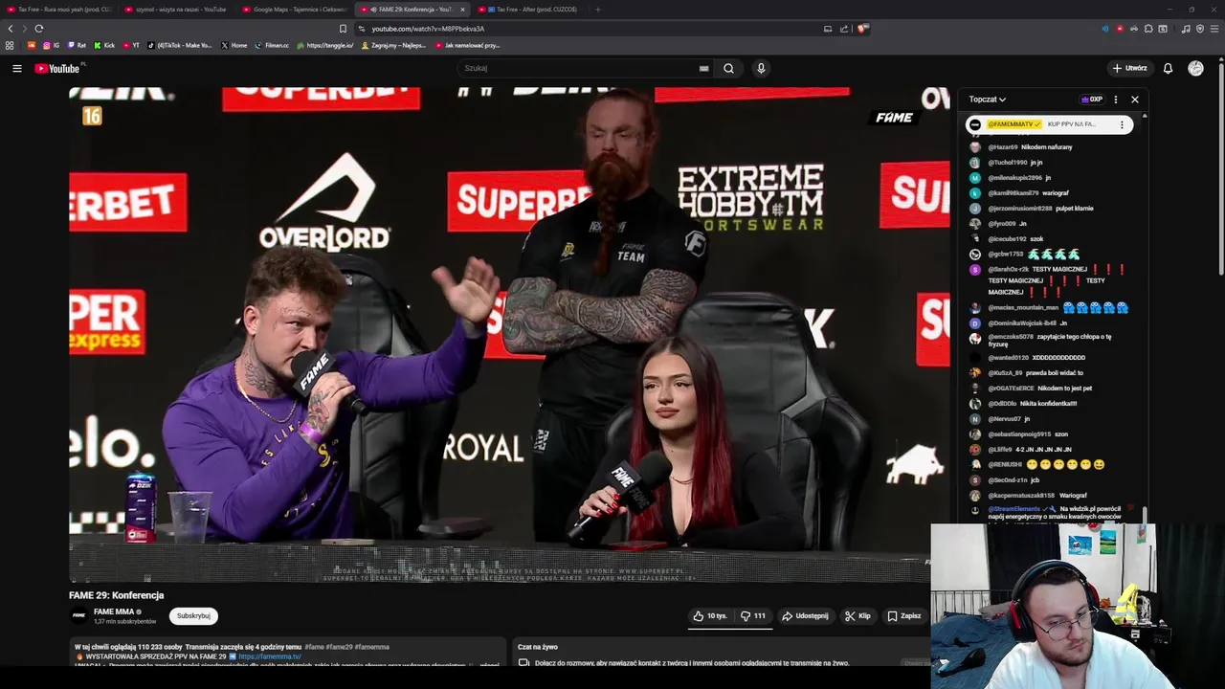
Task: Click chat username @kamil98kamil79
Action: click(x=1013, y=193)
